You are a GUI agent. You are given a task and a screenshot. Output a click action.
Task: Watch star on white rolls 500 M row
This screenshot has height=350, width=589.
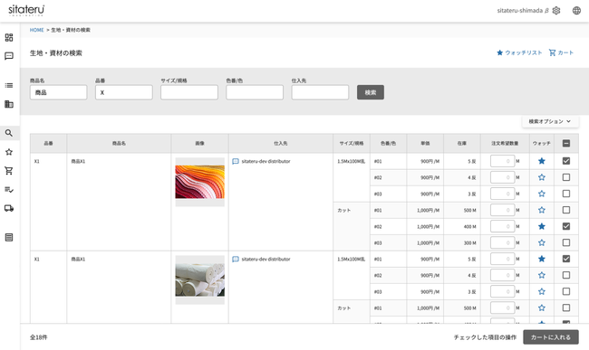542,307
